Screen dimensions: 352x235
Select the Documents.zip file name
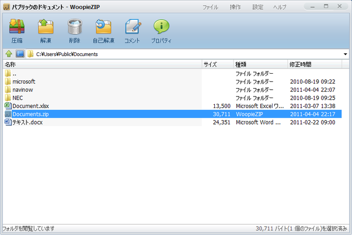[x=31, y=114]
